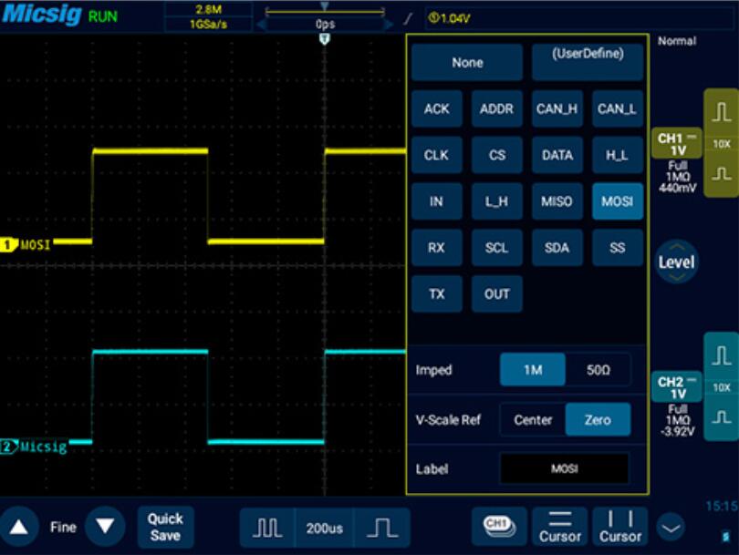Decrease CH1 vertical scale pulse icon
The width and height of the screenshot is (739, 555).
(x=721, y=174)
